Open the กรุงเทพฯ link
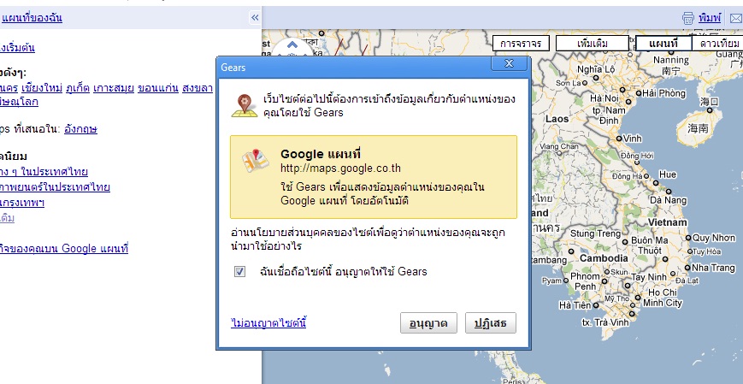Screen dimensions: 743x384 22,203
